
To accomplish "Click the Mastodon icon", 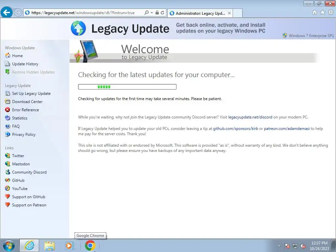I will coord(8,164).
